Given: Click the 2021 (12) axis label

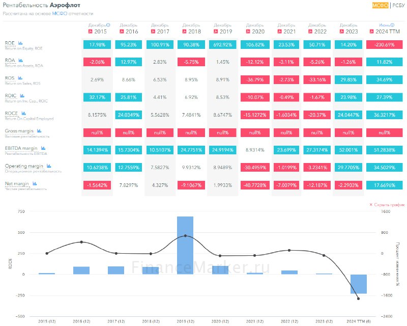Looking at the screenshot, I should [255, 321].
